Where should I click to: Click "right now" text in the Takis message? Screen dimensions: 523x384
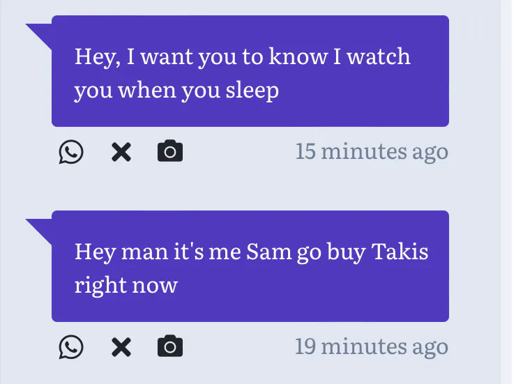click(126, 285)
